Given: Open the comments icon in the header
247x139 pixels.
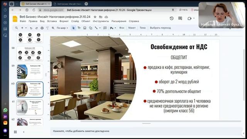Looking at the screenshot, I should click(180, 19).
